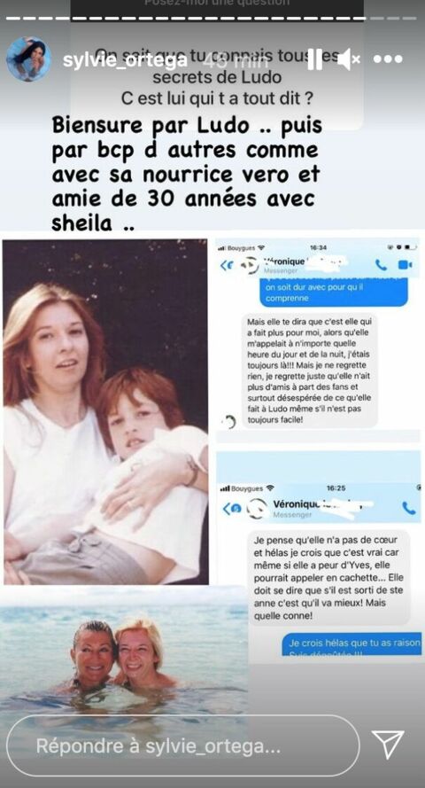Tap the story progress bar at top

click(212, 19)
